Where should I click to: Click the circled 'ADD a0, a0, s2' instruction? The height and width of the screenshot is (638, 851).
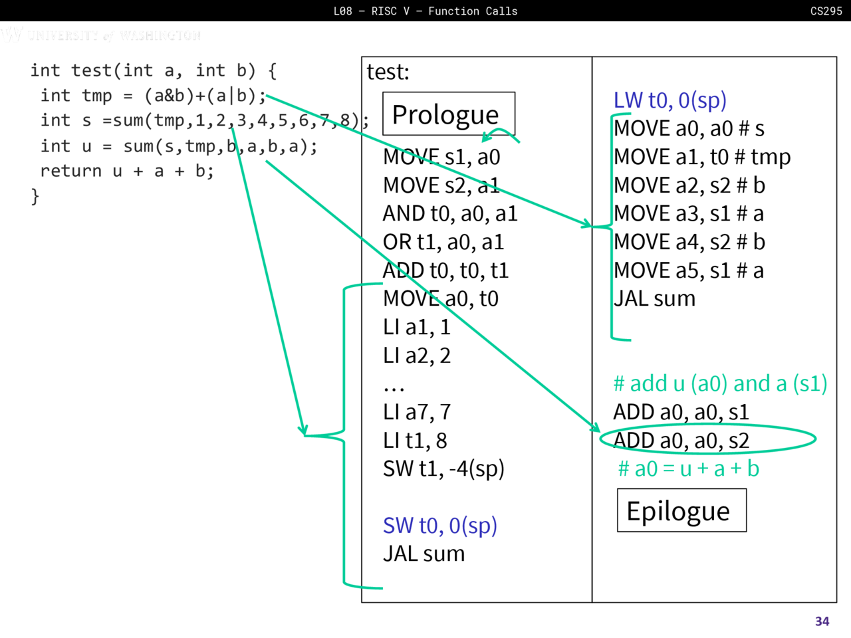coord(681,440)
